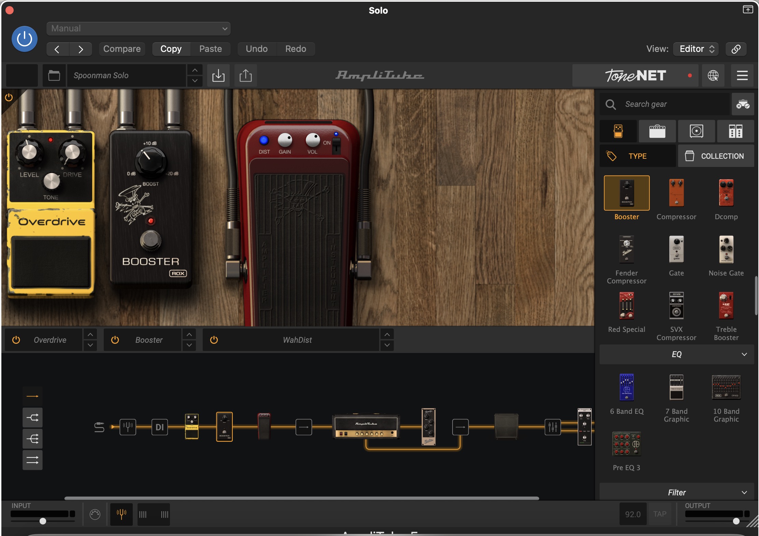Open the ToneNET globe icon

click(x=713, y=75)
